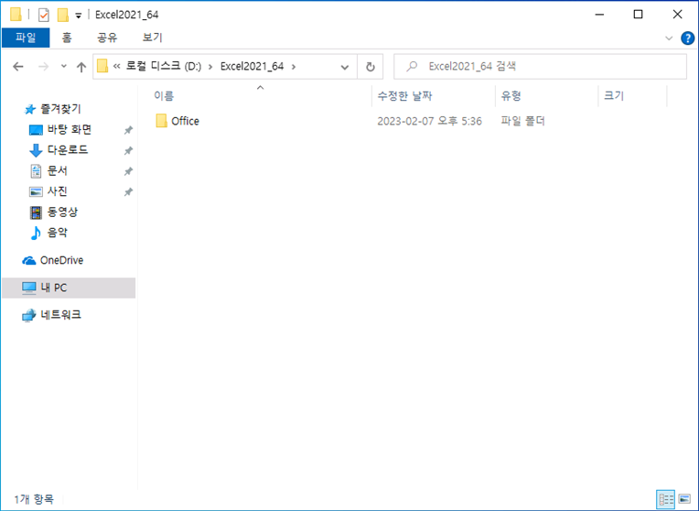The image size is (699, 511).
Task: Click the 파일 폴더 type cell
Action: pos(522,121)
